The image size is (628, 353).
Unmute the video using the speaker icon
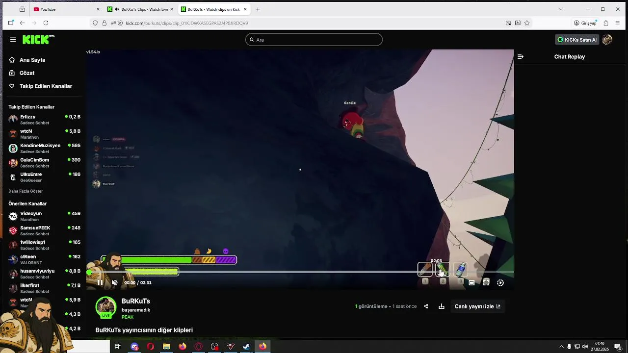click(114, 282)
